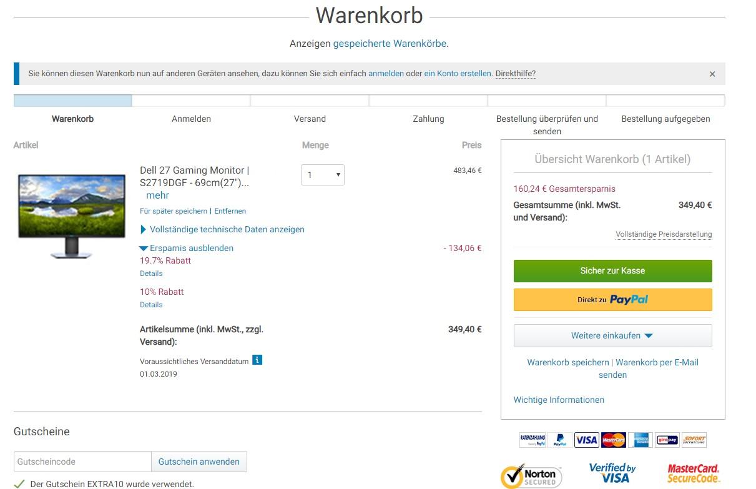
Task: Click the - 134,06 € discount value
Action: point(463,248)
